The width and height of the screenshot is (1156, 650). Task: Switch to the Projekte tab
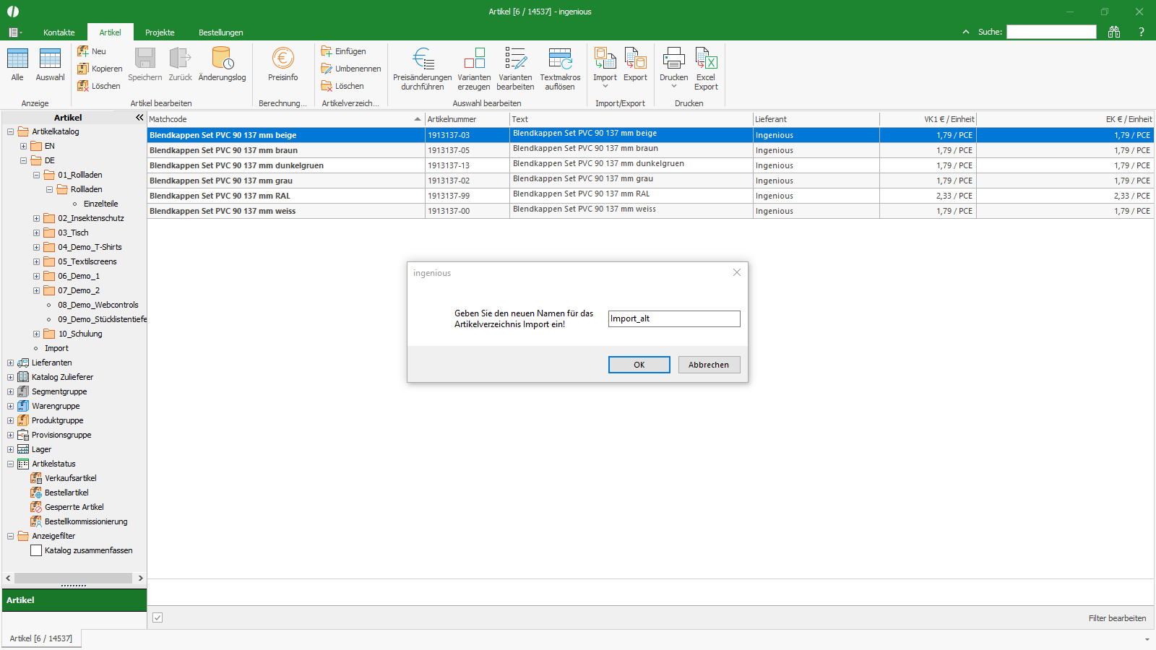pos(160,32)
